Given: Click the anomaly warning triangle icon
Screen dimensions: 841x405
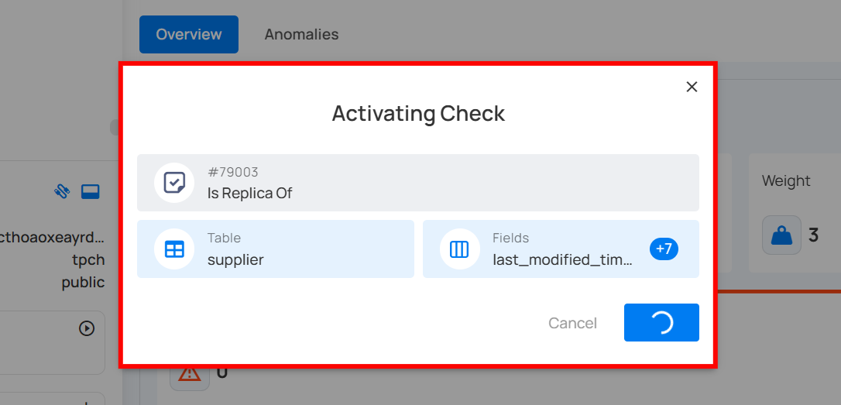Looking at the screenshot, I should pyautogui.click(x=189, y=373).
